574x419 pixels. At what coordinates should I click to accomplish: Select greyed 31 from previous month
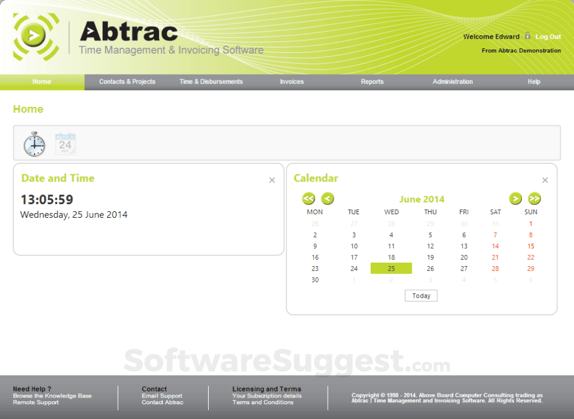(495, 224)
